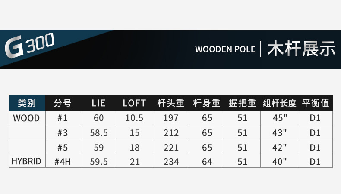Click the LOFT column header
This screenshot has height=194, width=341.
pos(135,103)
